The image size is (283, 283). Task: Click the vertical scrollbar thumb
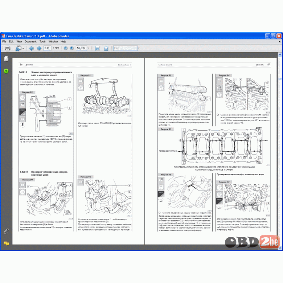coord(280,79)
